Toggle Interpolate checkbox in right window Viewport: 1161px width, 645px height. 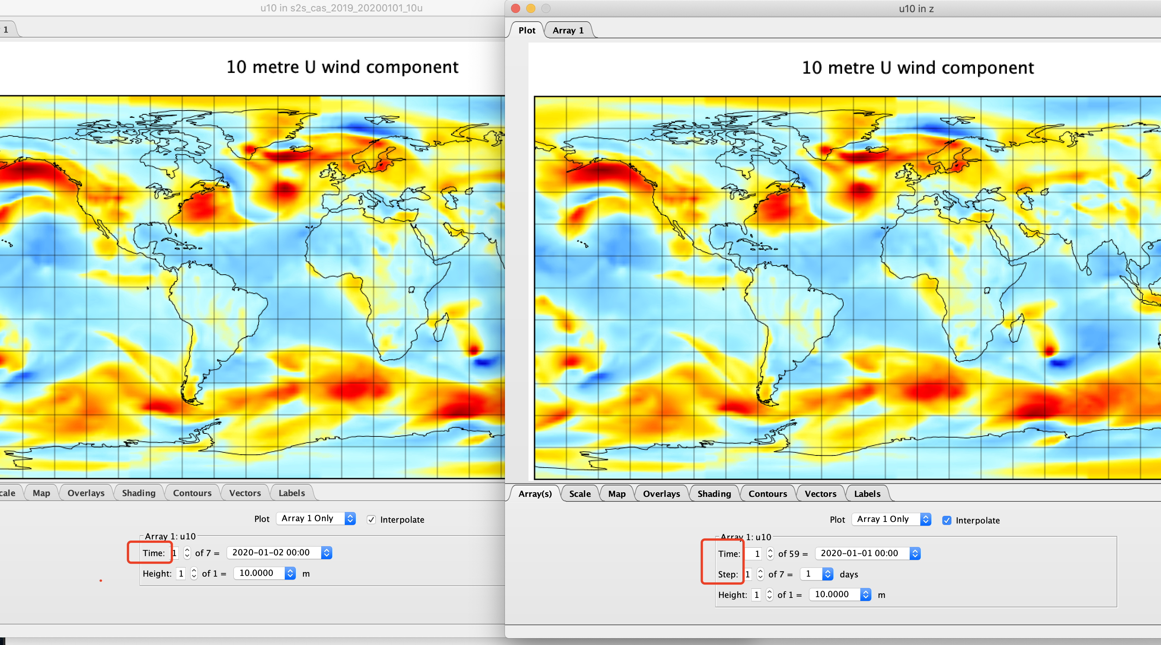click(947, 520)
